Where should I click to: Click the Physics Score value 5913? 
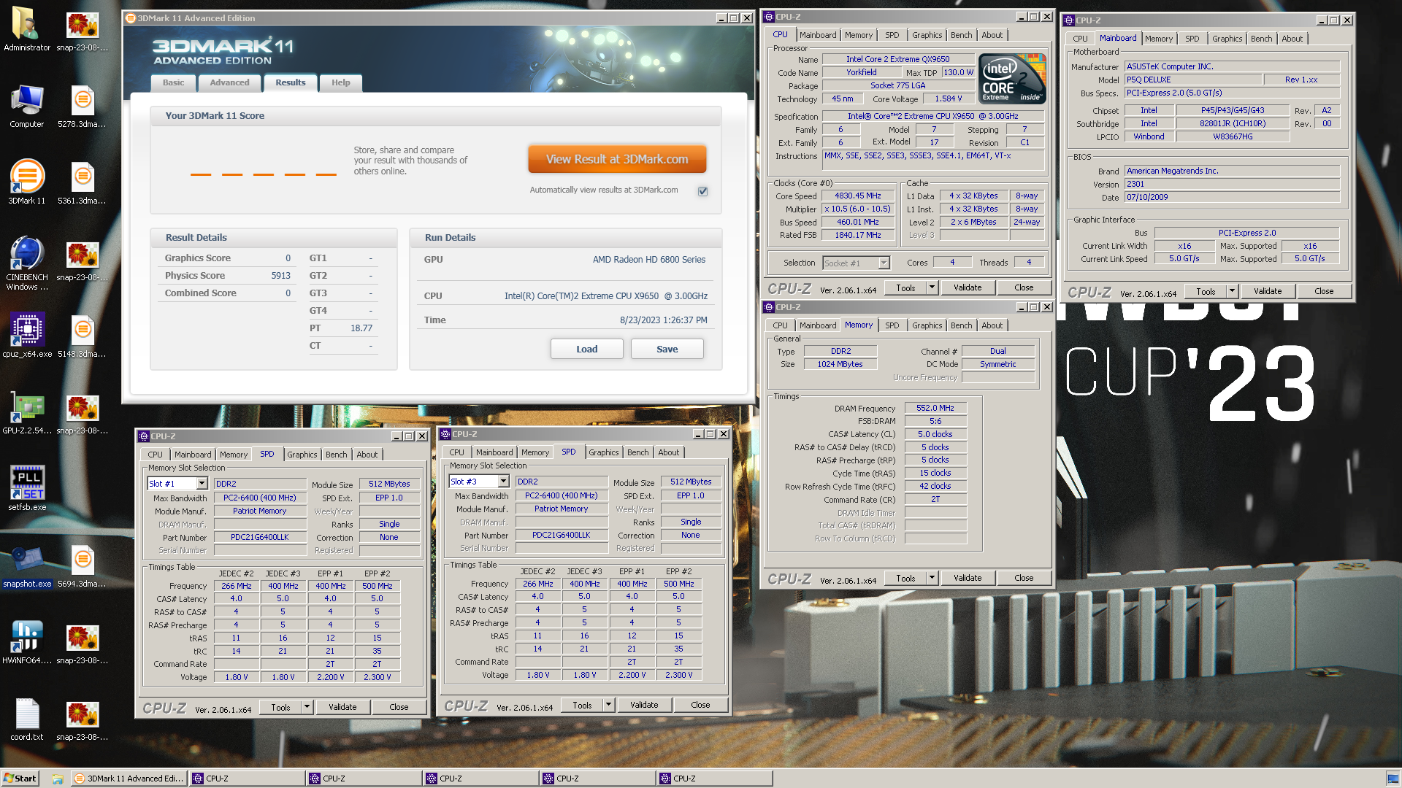[280, 276]
